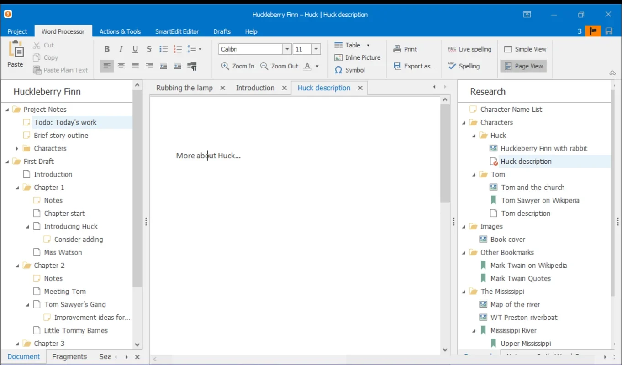
Task: Collapse the Introducing Huck item
Action: pos(27,227)
